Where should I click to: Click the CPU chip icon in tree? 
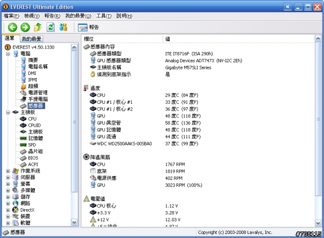[23, 119]
